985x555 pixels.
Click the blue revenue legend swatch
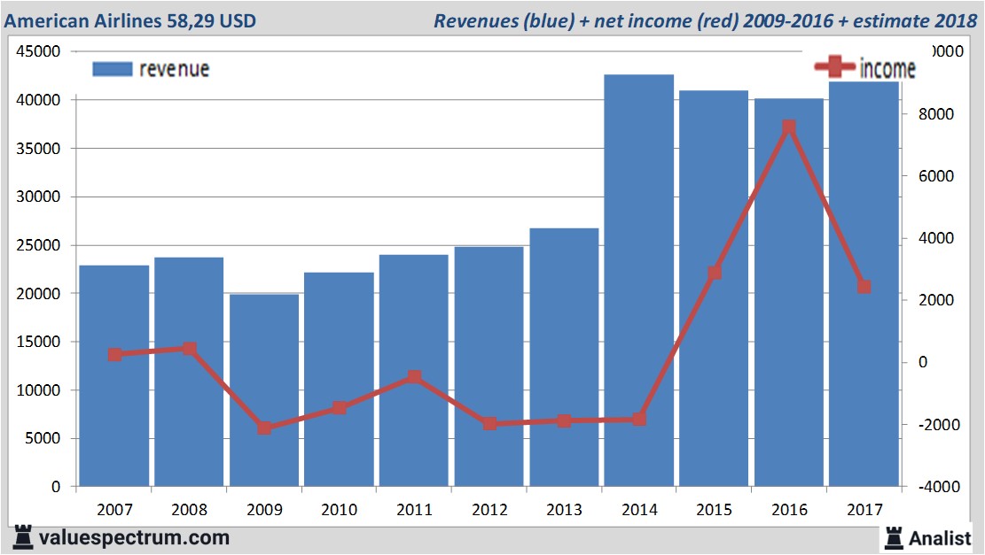[112, 69]
